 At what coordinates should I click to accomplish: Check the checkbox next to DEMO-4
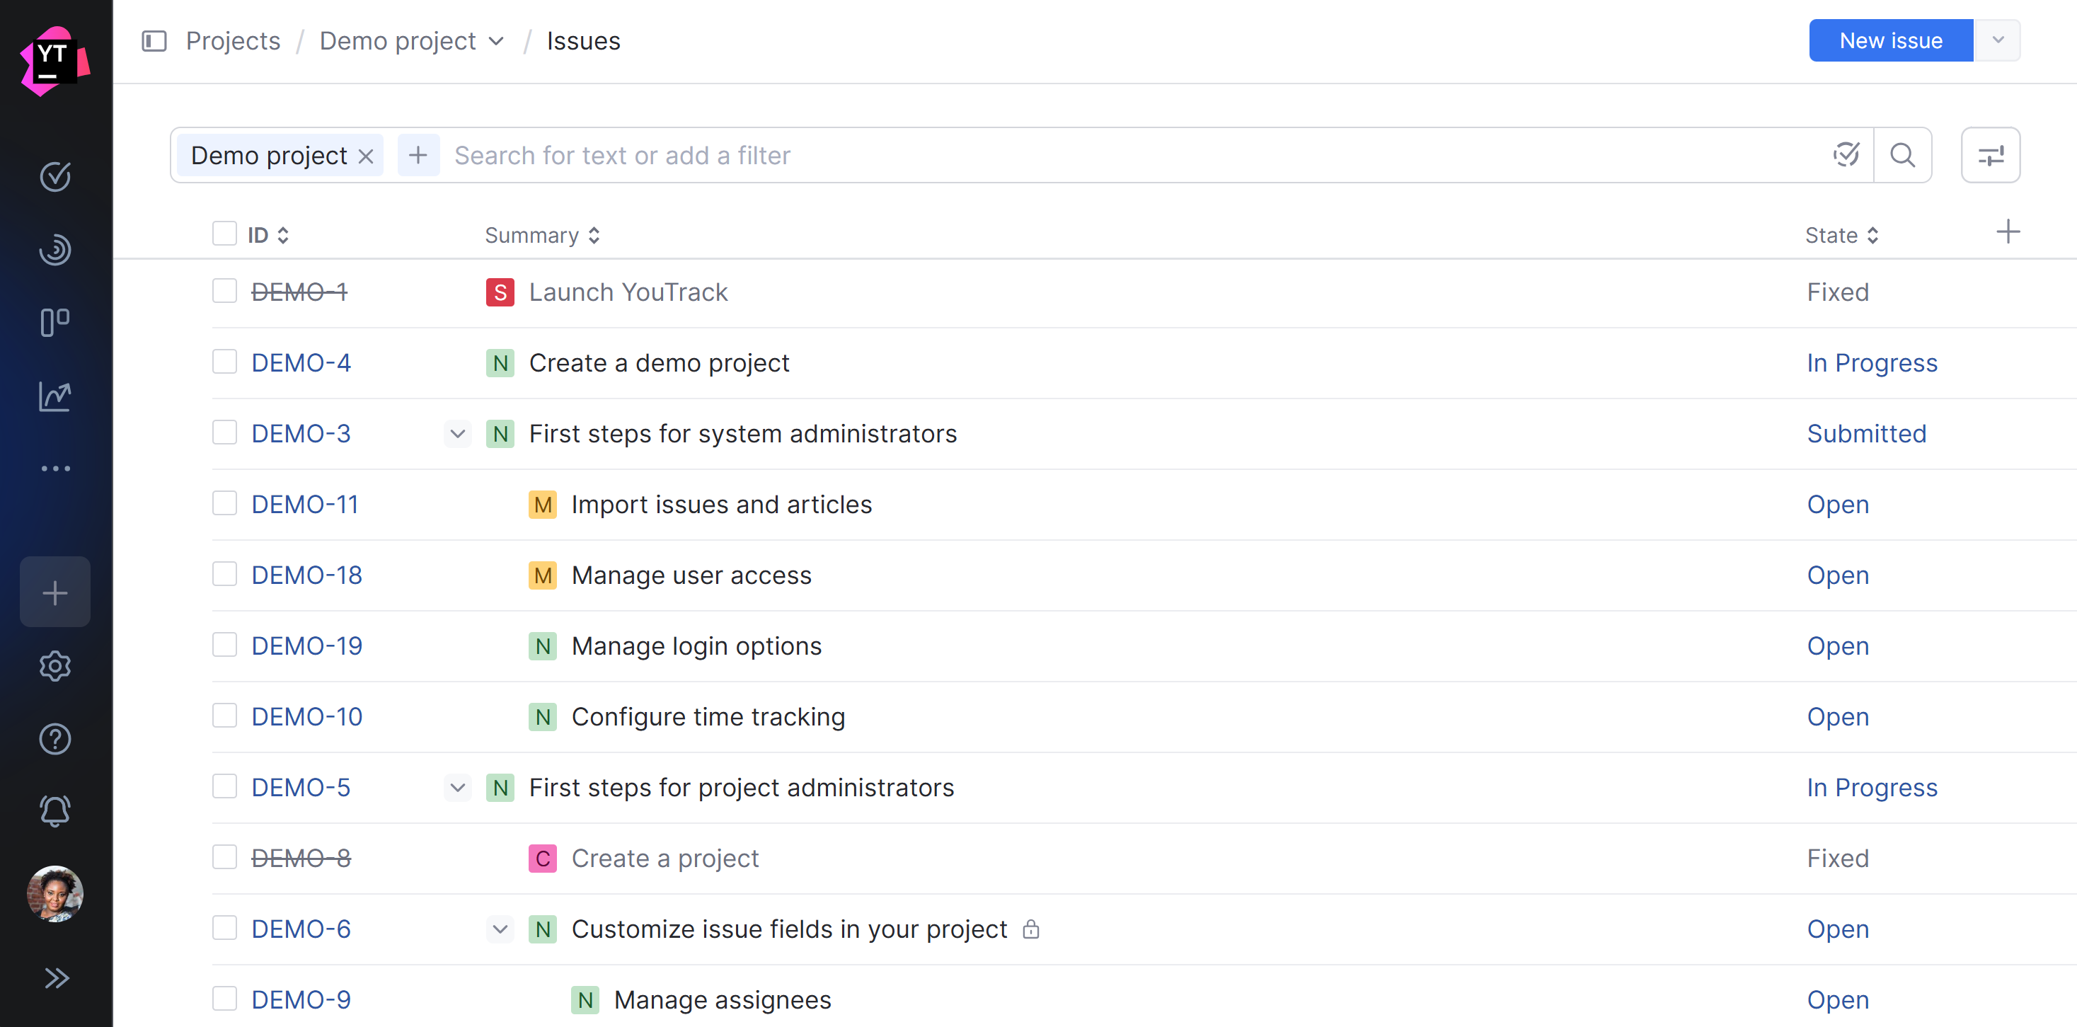point(224,362)
